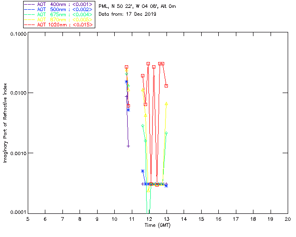This screenshot has width=296, height=237.
Task: Click the 'AOT 500nm : <0.002>' legend entry
Action: [59, 9]
